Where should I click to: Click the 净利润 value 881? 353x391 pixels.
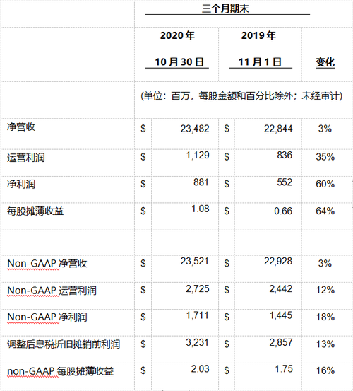201,182
